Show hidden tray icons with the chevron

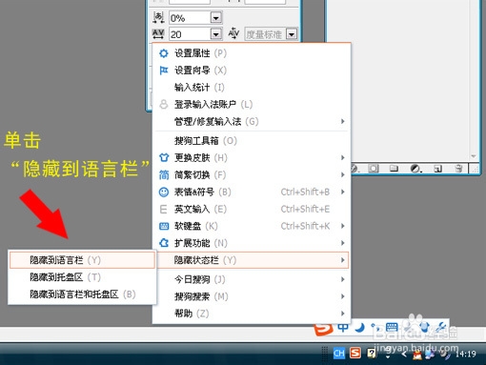coord(404,354)
